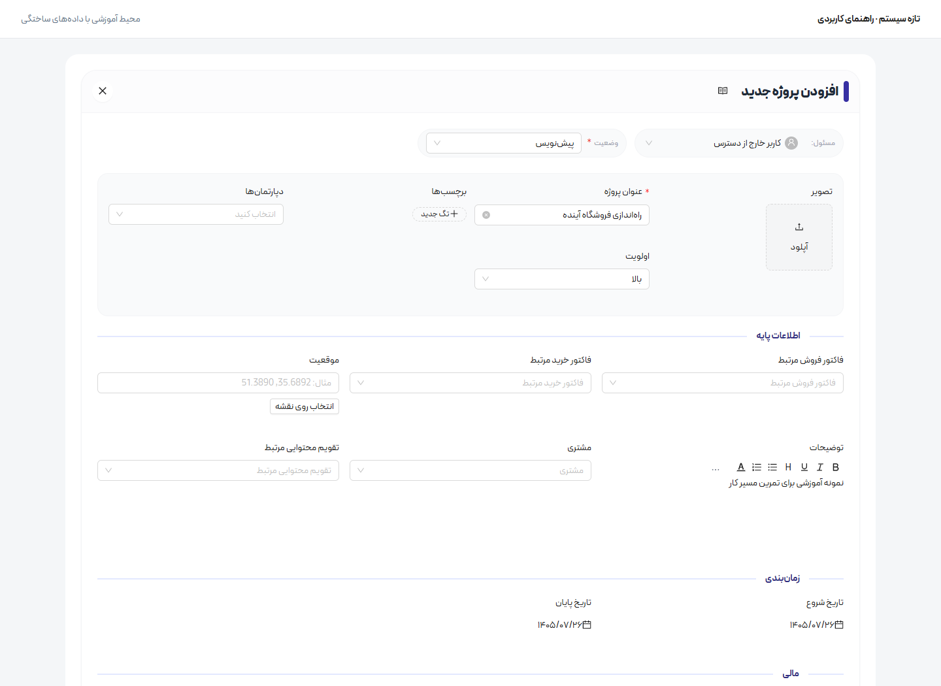The width and height of the screenshot is (941, 686).
Task: Click the انتخاب روی نقشه button
Action: click(x=305, y=406)
